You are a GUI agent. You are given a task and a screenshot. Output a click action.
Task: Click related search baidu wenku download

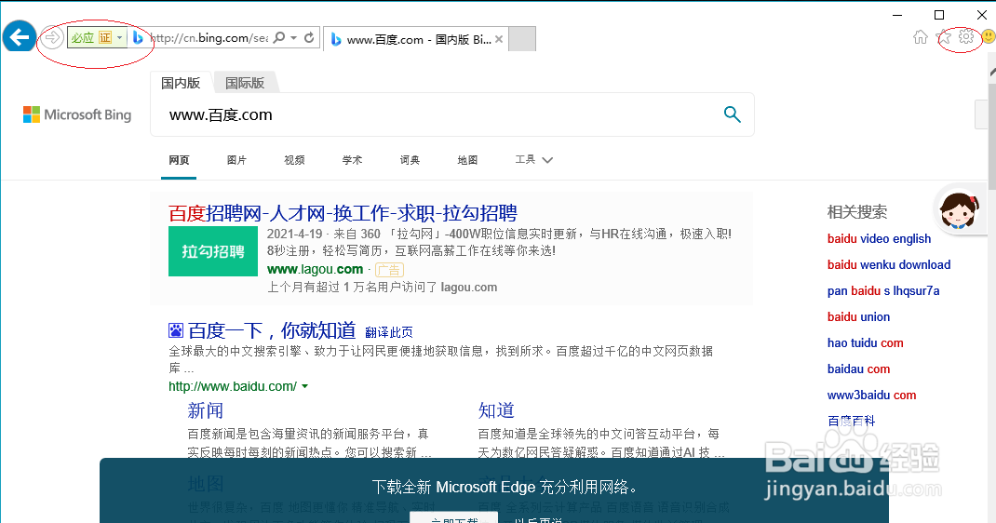(889, 265)
